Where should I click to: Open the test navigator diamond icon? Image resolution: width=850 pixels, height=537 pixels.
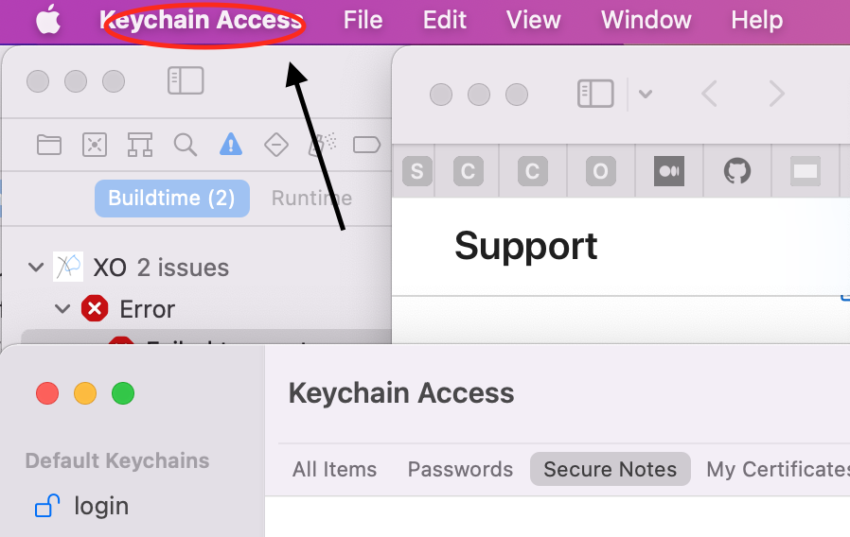click(x=276, y=145)
